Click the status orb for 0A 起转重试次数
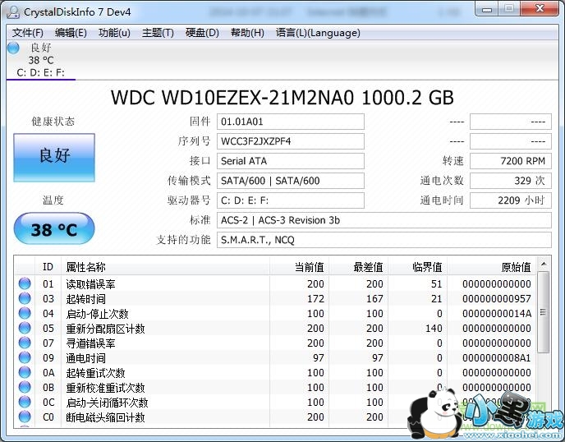 tap(25, 372)
